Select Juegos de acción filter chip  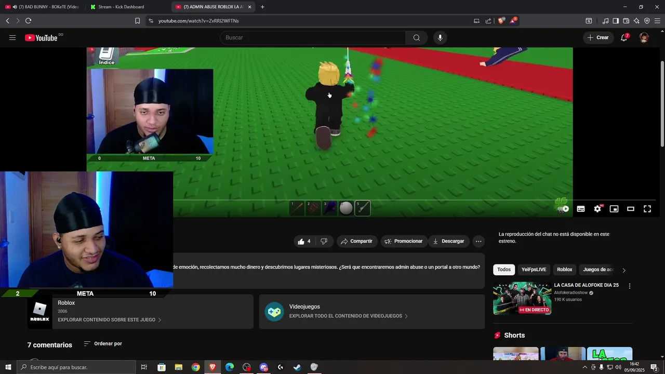[598, 270]
